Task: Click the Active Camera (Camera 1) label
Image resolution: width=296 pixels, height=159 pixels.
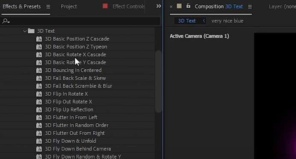Action: click(x=199, y=36)
